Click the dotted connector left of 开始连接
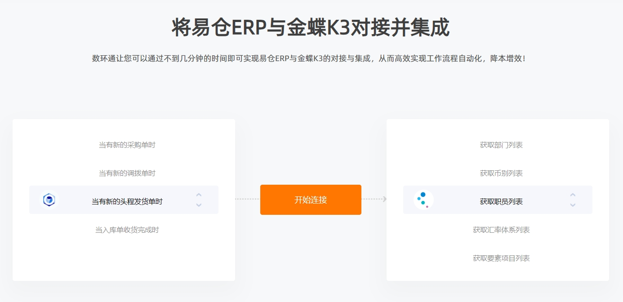This screenshot has height=302, width=623. tap(247, 199)
